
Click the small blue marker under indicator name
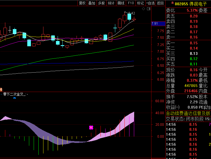[14, 98]
